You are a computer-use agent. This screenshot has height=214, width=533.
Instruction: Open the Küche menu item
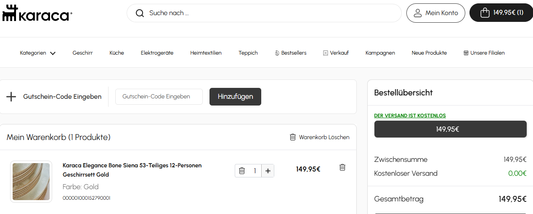(x=117, y=53)
